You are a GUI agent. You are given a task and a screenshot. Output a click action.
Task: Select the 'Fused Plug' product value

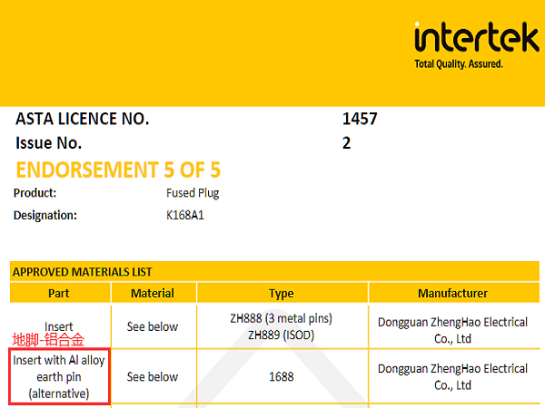coord(193,193)
